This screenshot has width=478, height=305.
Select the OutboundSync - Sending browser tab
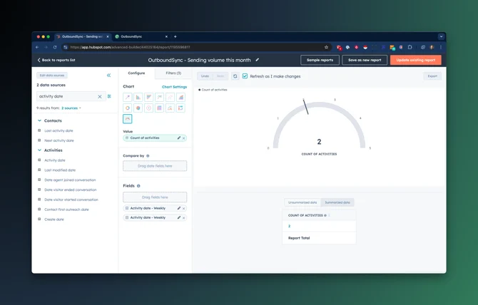83,36
